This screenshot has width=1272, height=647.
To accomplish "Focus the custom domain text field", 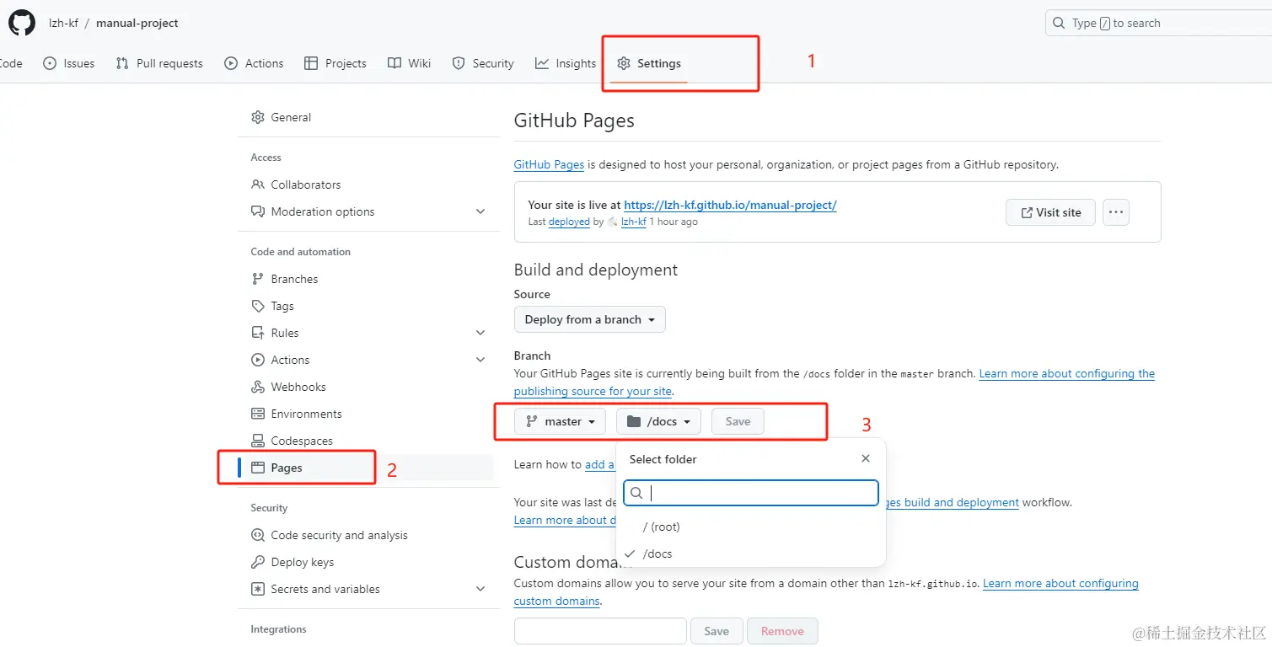I will pyautogui.click(x=600, y=631).
